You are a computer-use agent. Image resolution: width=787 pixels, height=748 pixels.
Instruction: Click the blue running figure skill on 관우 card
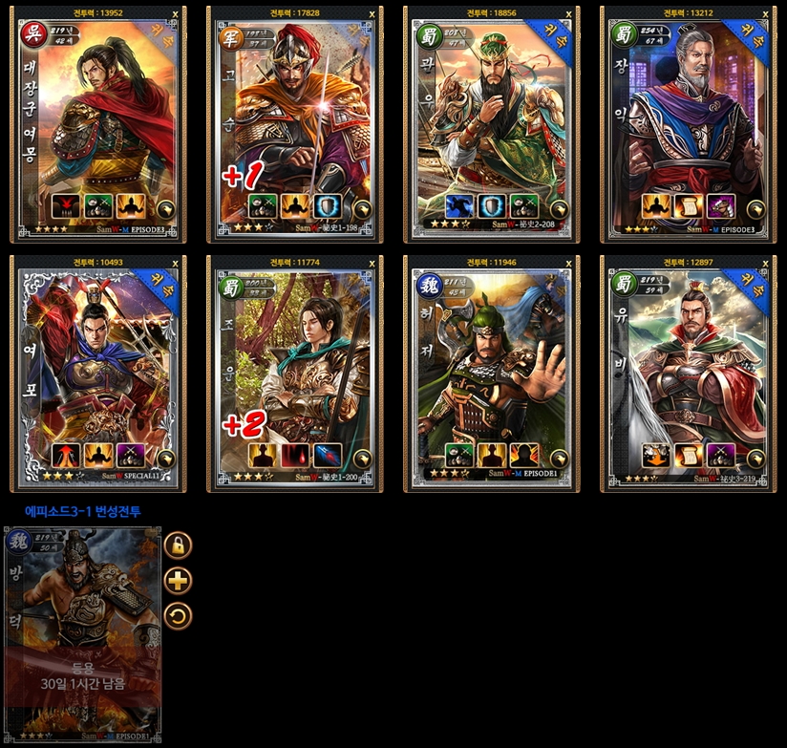[459, 206]
